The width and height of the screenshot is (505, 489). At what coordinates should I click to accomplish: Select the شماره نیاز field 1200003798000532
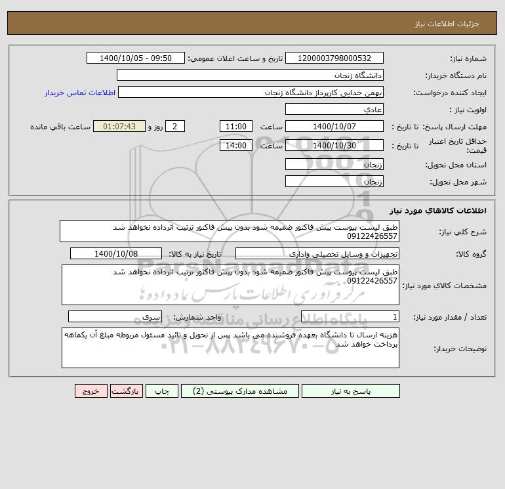point(334,58)
